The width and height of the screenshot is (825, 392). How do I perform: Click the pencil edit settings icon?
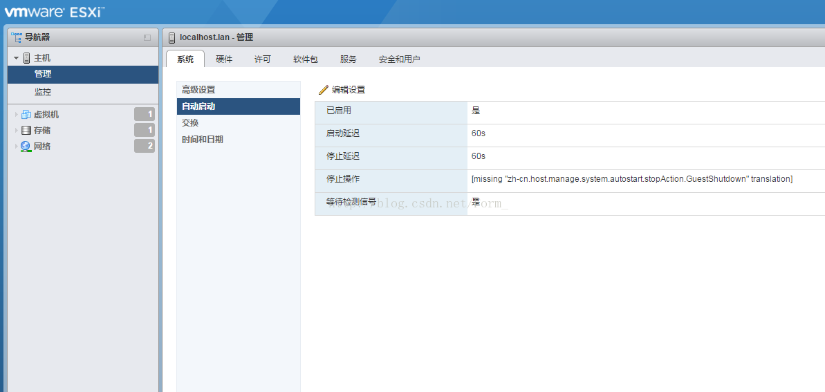click(323, 90)
